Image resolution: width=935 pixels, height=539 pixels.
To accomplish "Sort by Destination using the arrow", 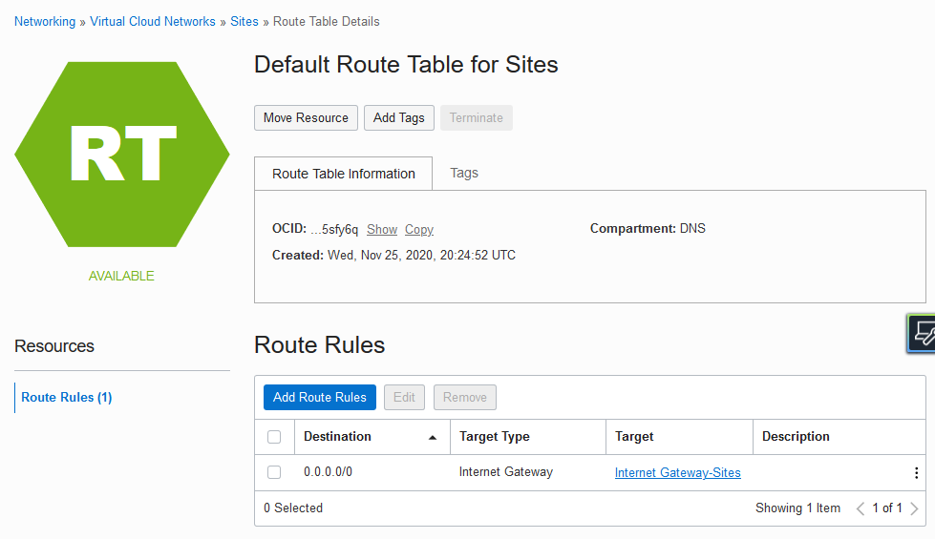I will coord(433,437).
